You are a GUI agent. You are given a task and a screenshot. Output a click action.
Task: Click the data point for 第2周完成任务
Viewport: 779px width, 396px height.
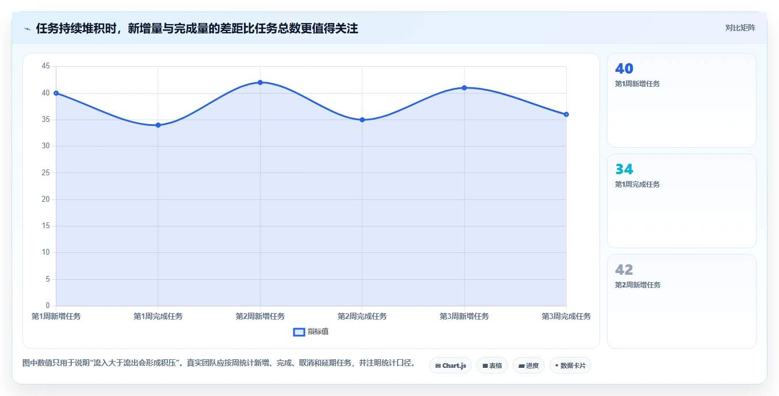coord(362,120)
